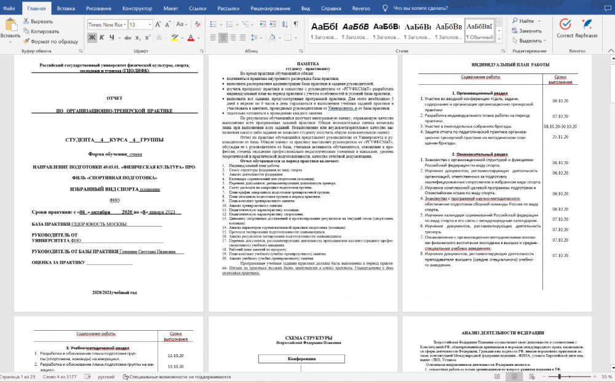Image resolution: width=615 pixels, height=383 pixels.
Task: Open line spacing options
Action: 254,38
